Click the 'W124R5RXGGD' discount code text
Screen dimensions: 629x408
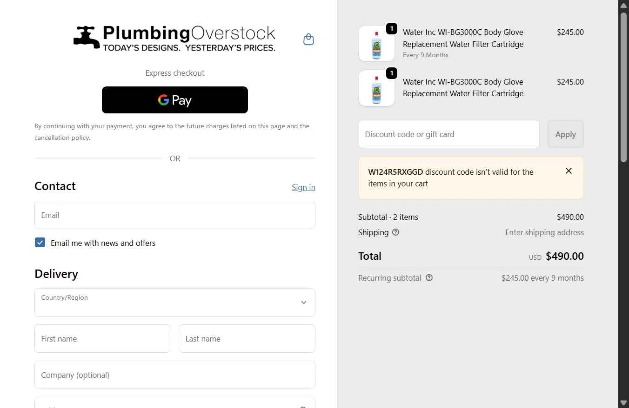[395, 172]
